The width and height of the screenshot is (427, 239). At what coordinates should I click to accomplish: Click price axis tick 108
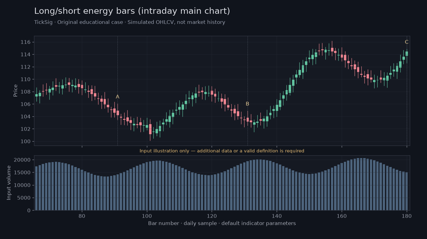pyautogui.click(x=25, y=92)
